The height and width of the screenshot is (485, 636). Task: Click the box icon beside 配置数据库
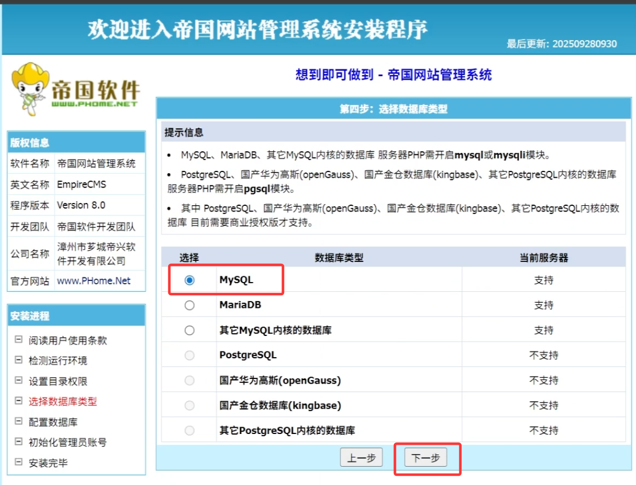(18, 422)
